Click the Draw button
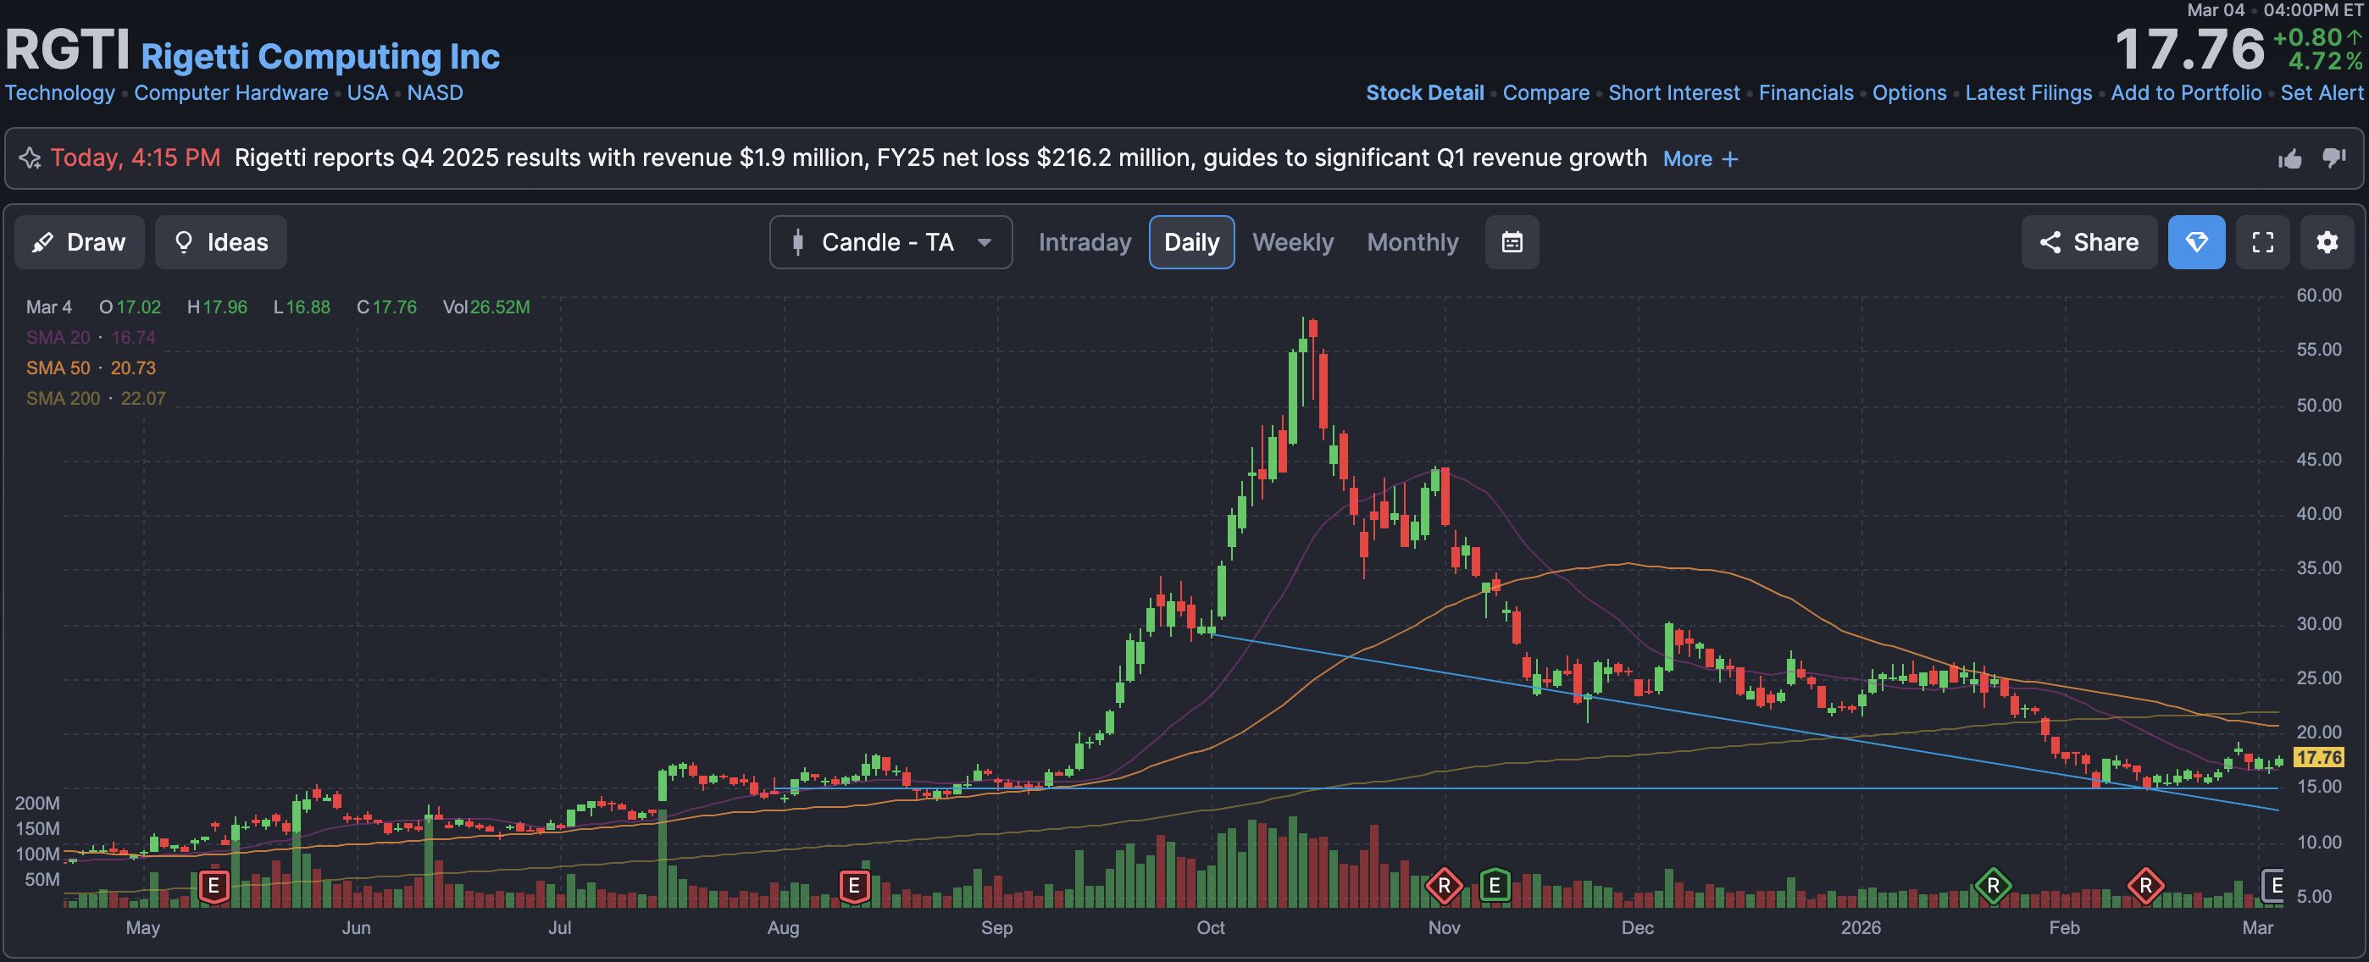Screen dimensions: 2369x962 pos(79,242)
